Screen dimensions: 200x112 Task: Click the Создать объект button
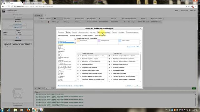tap(18, 25)
